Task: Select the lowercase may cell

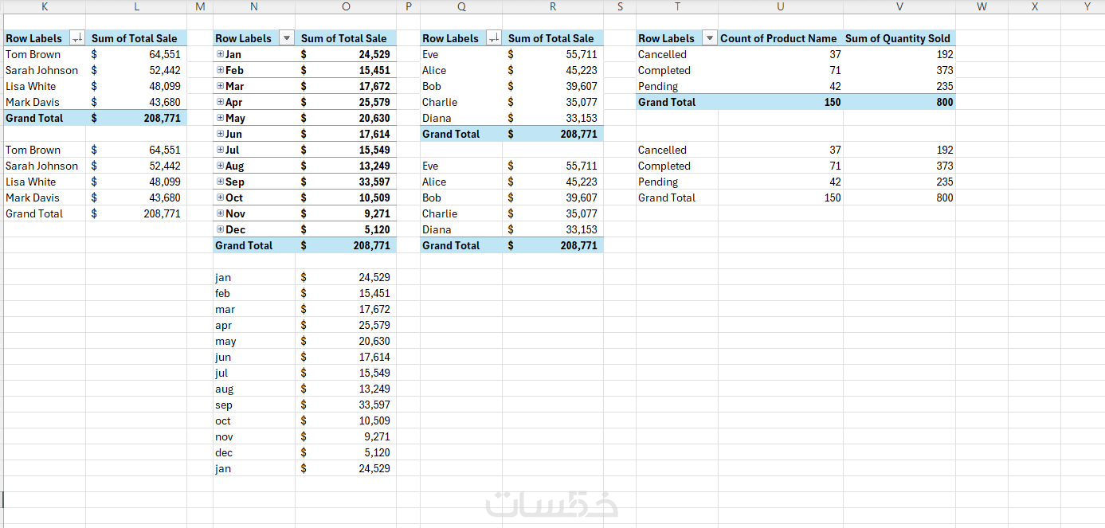Action: pos(254,341)
